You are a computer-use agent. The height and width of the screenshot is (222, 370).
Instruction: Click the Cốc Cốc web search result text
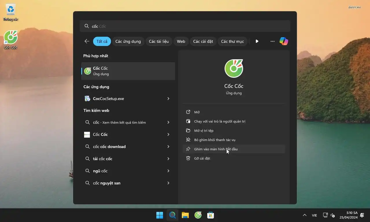100,134
